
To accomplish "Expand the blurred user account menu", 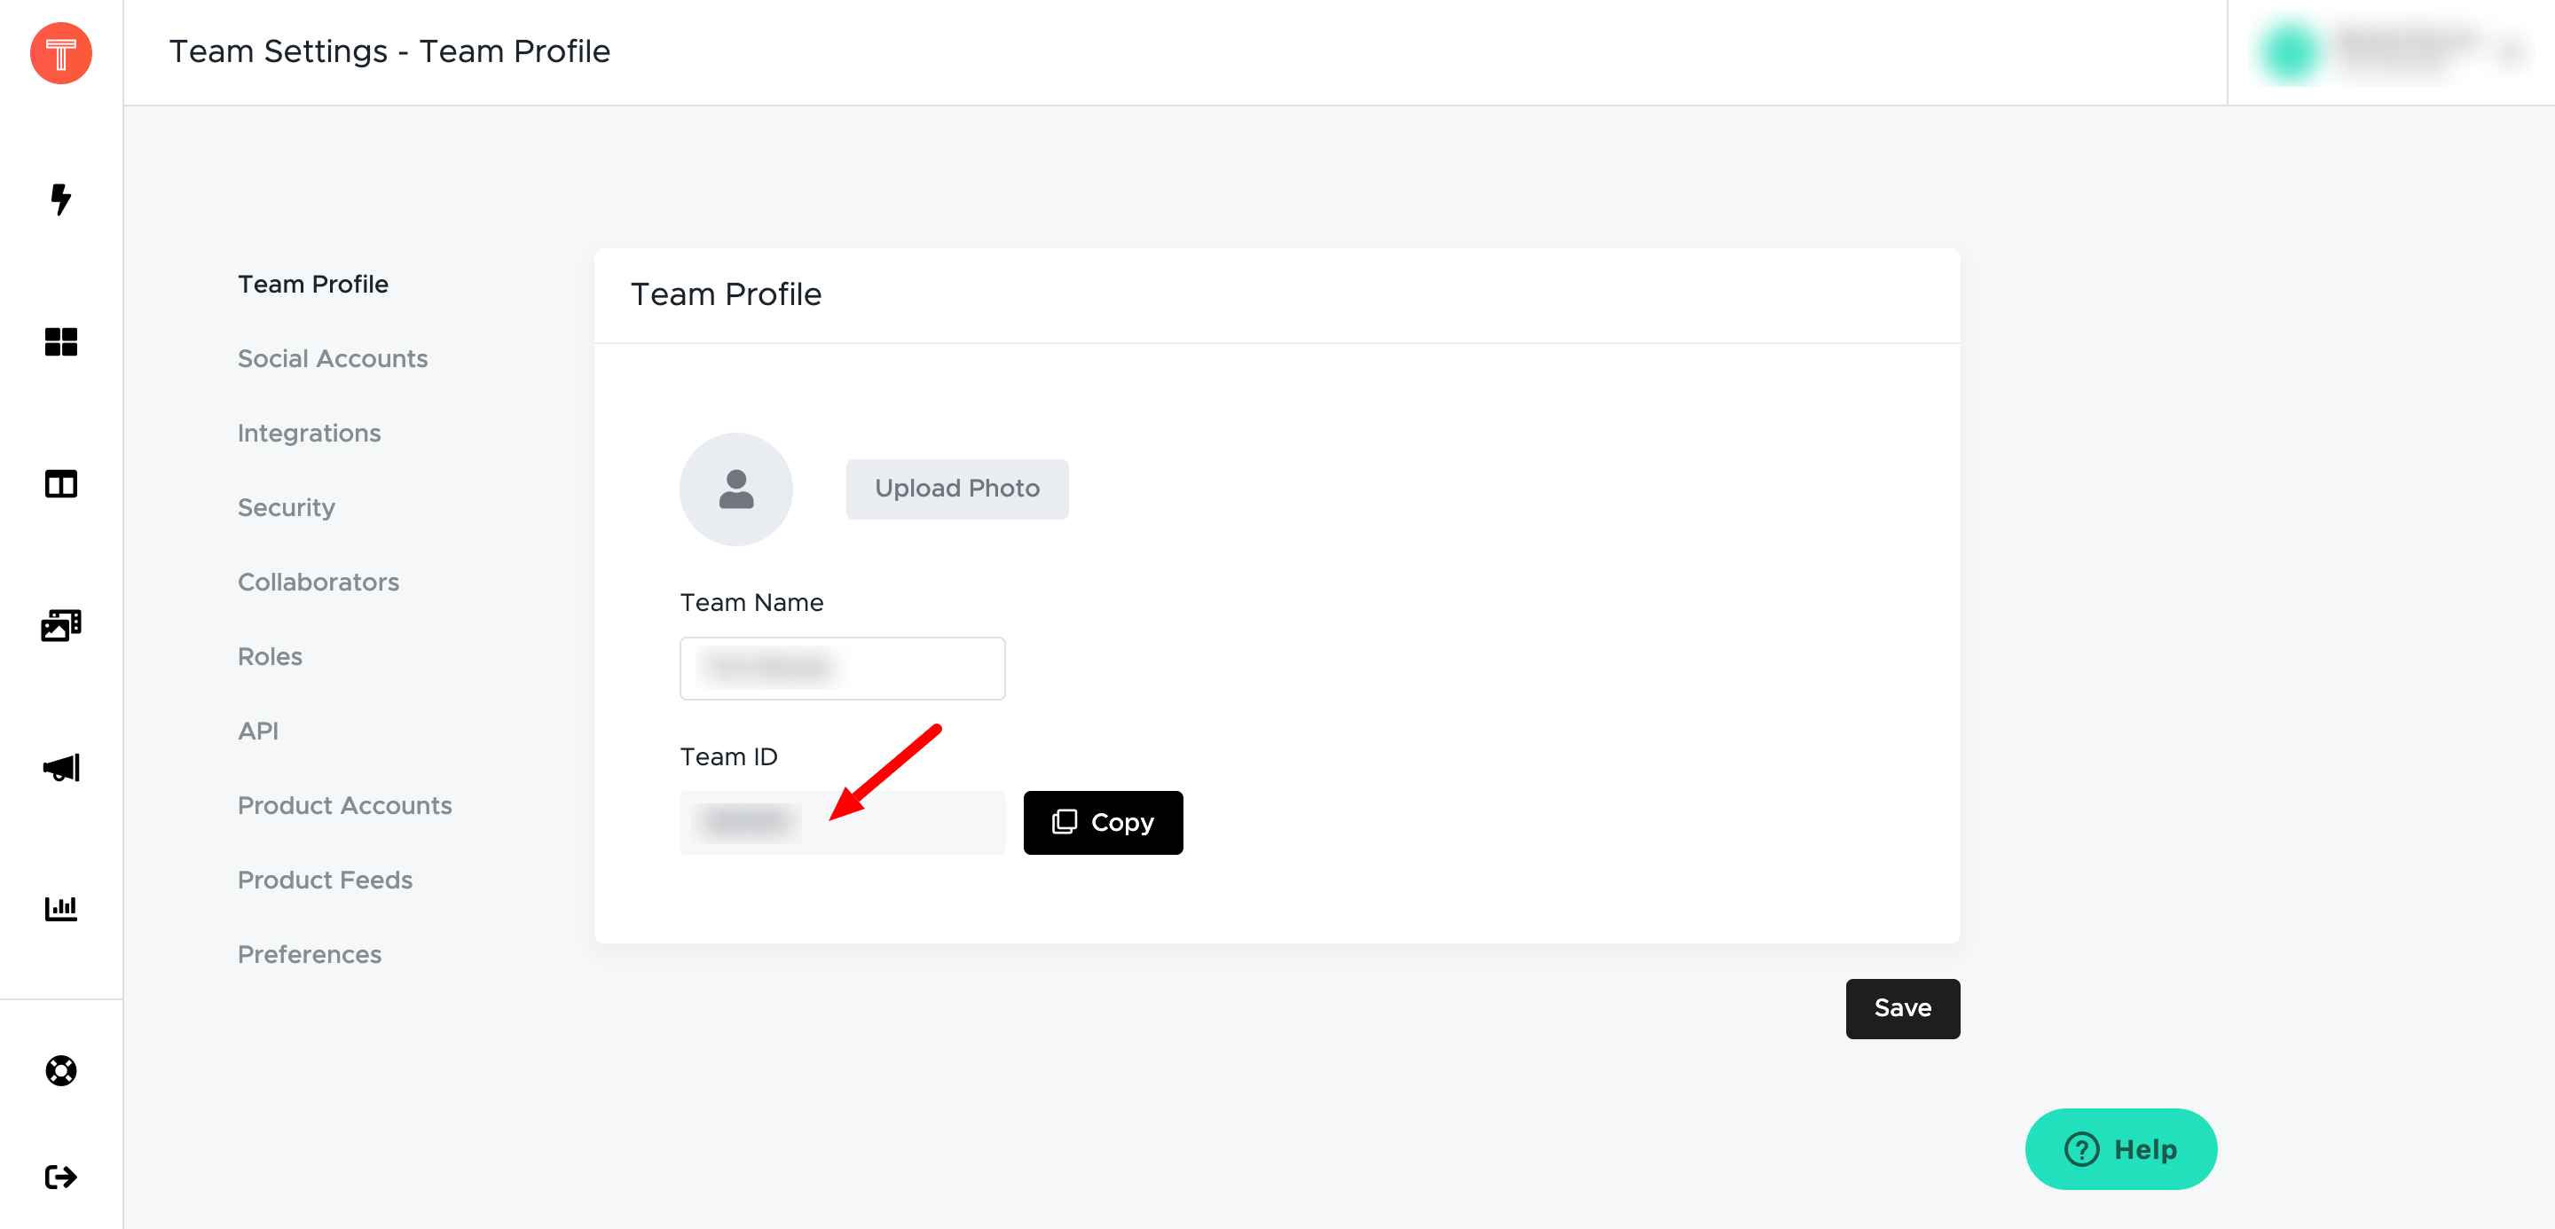I will 2390,51.
